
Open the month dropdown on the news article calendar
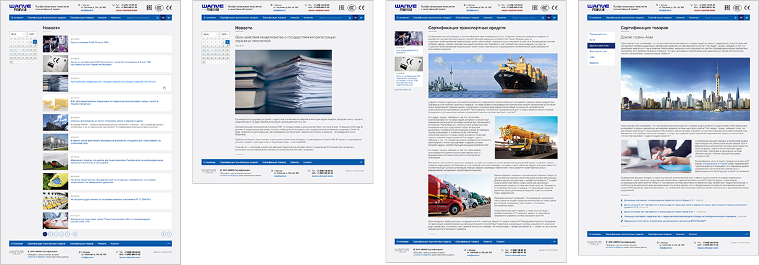coord(209,35)
